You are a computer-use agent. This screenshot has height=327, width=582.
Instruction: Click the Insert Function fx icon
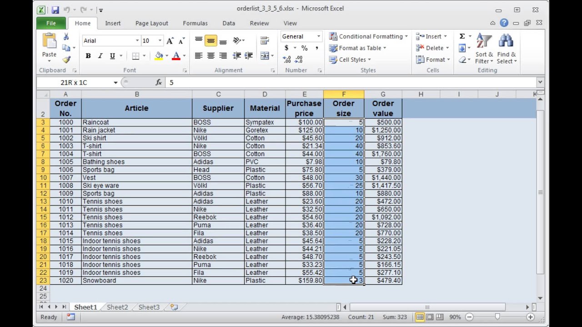159,82
